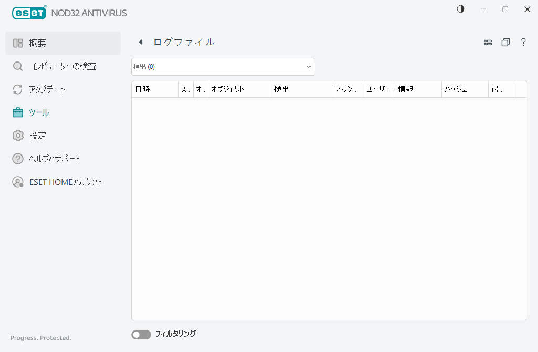This screenshot has width=538, height=352.
Task: Click the ヘルプとサポート question icon
Action: (17, 159)
